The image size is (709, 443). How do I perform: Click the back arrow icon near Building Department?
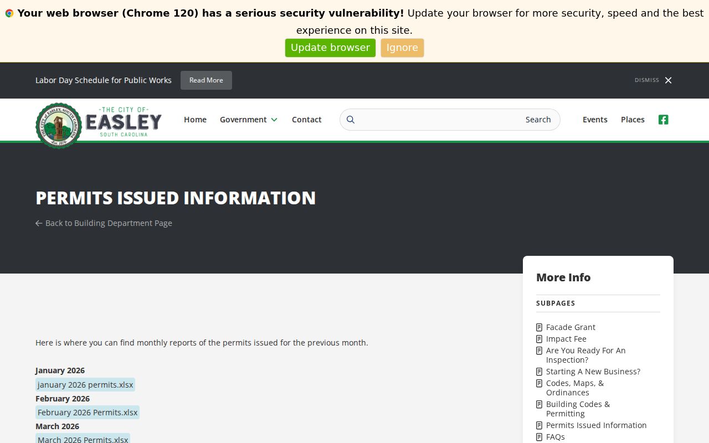tap(39, 223)
